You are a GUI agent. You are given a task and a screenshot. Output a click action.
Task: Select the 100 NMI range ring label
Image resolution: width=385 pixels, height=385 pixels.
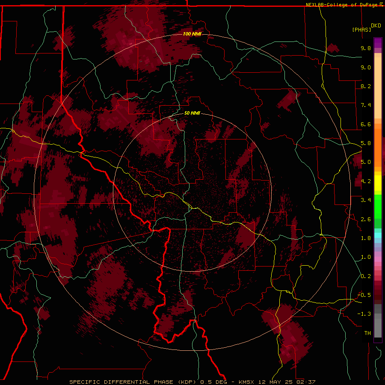(x=192, y=34)
